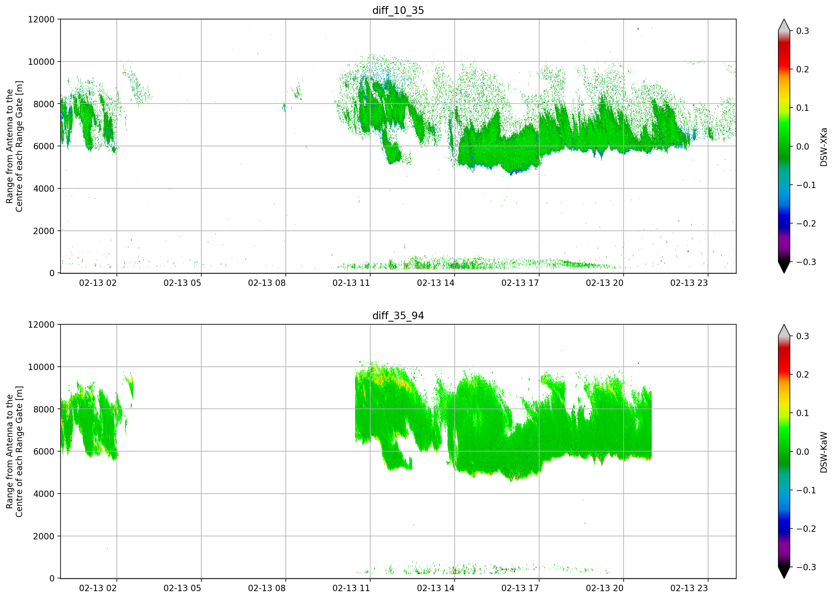The image size is (834, 599).
Task: Click '12000' tick on diff_35_94 y-axis
Action: click(41, 325)
